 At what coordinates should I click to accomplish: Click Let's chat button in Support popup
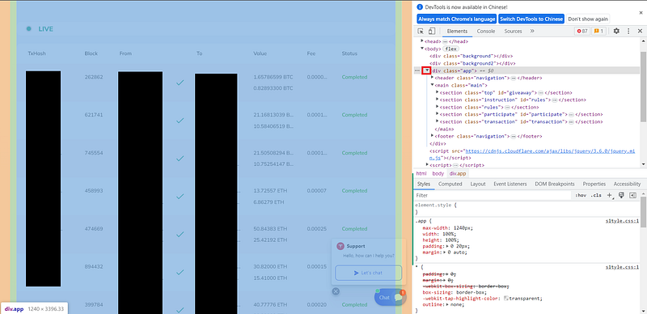[368, 273]
